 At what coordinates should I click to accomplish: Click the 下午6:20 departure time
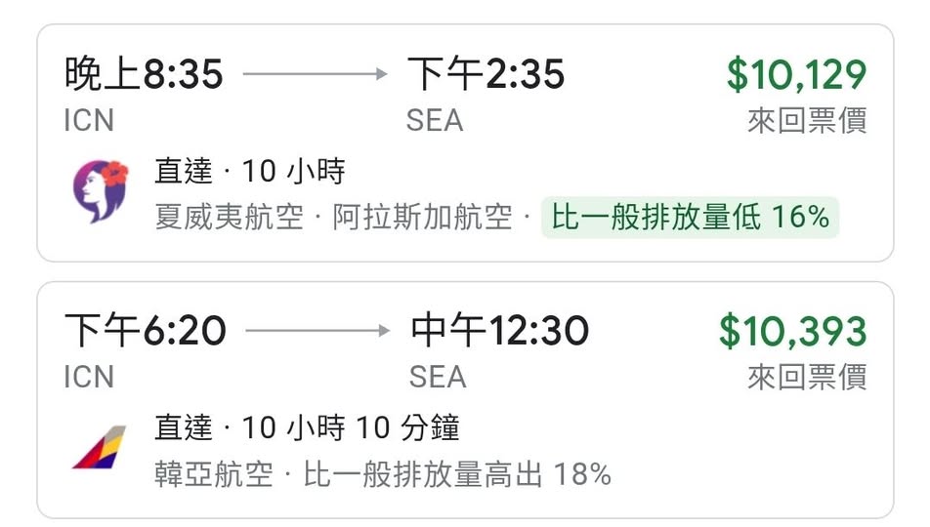pos(145,332)
